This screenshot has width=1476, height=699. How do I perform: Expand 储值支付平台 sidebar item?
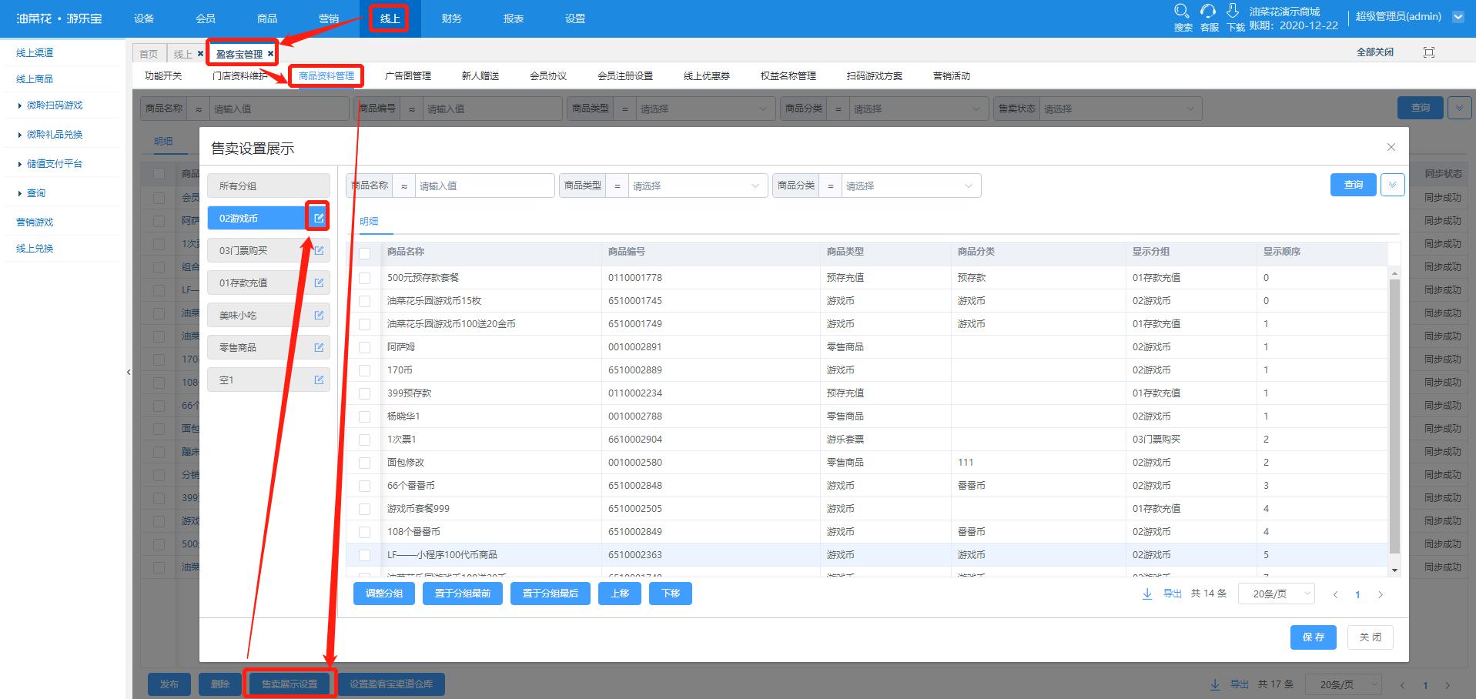click(55, 164)
